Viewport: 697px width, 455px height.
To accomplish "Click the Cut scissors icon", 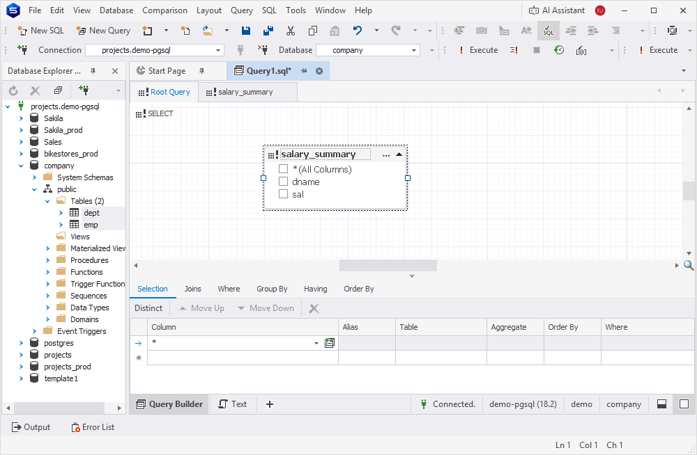I will tap(290, 31).
